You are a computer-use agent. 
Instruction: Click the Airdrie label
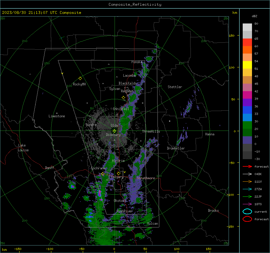click(118, 161)
